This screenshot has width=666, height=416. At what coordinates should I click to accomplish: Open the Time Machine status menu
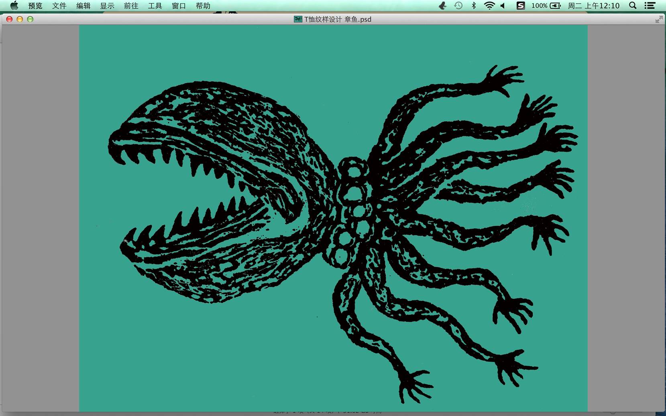[x=458, y=6]
